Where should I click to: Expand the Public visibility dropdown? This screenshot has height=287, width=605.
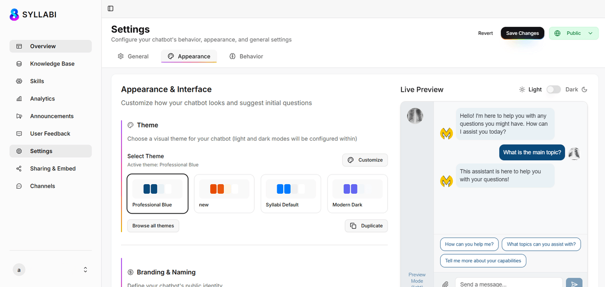coord(573,33)
